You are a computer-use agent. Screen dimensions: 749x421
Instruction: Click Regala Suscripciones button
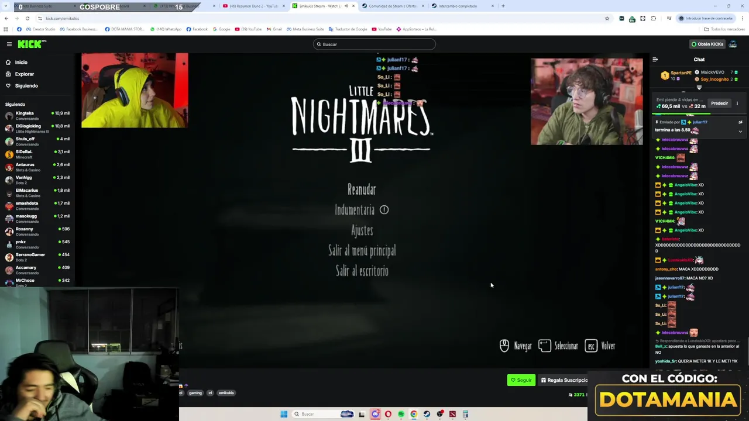[x=564, y=380]
